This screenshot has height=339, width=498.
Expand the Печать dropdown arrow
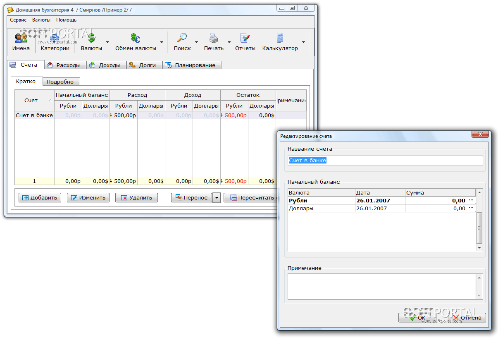point(229,42)
